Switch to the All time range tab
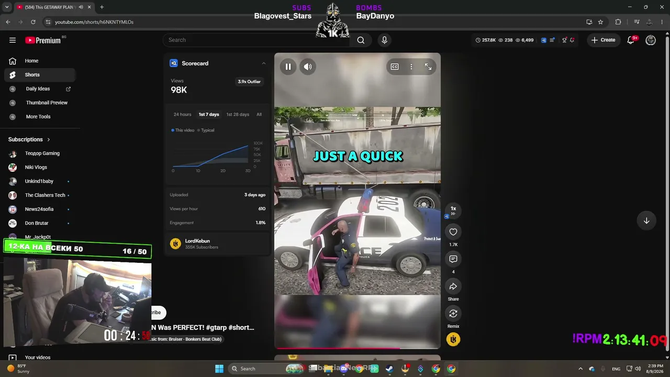Screen dimensions: 670x377 coord(259,114)
